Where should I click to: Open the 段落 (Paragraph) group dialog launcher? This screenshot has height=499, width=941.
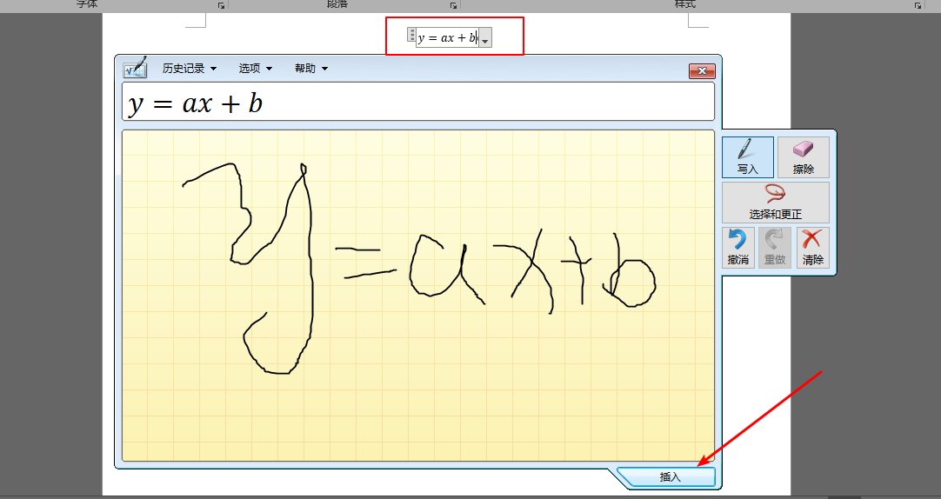click(452, 5)
